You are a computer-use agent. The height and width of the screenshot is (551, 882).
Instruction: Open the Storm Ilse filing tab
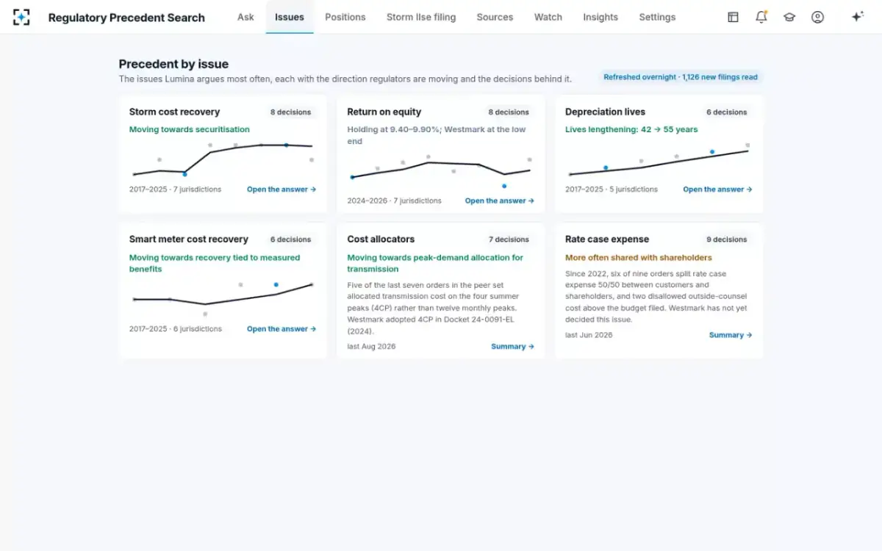pyautogui.click(x=421, y=17)
